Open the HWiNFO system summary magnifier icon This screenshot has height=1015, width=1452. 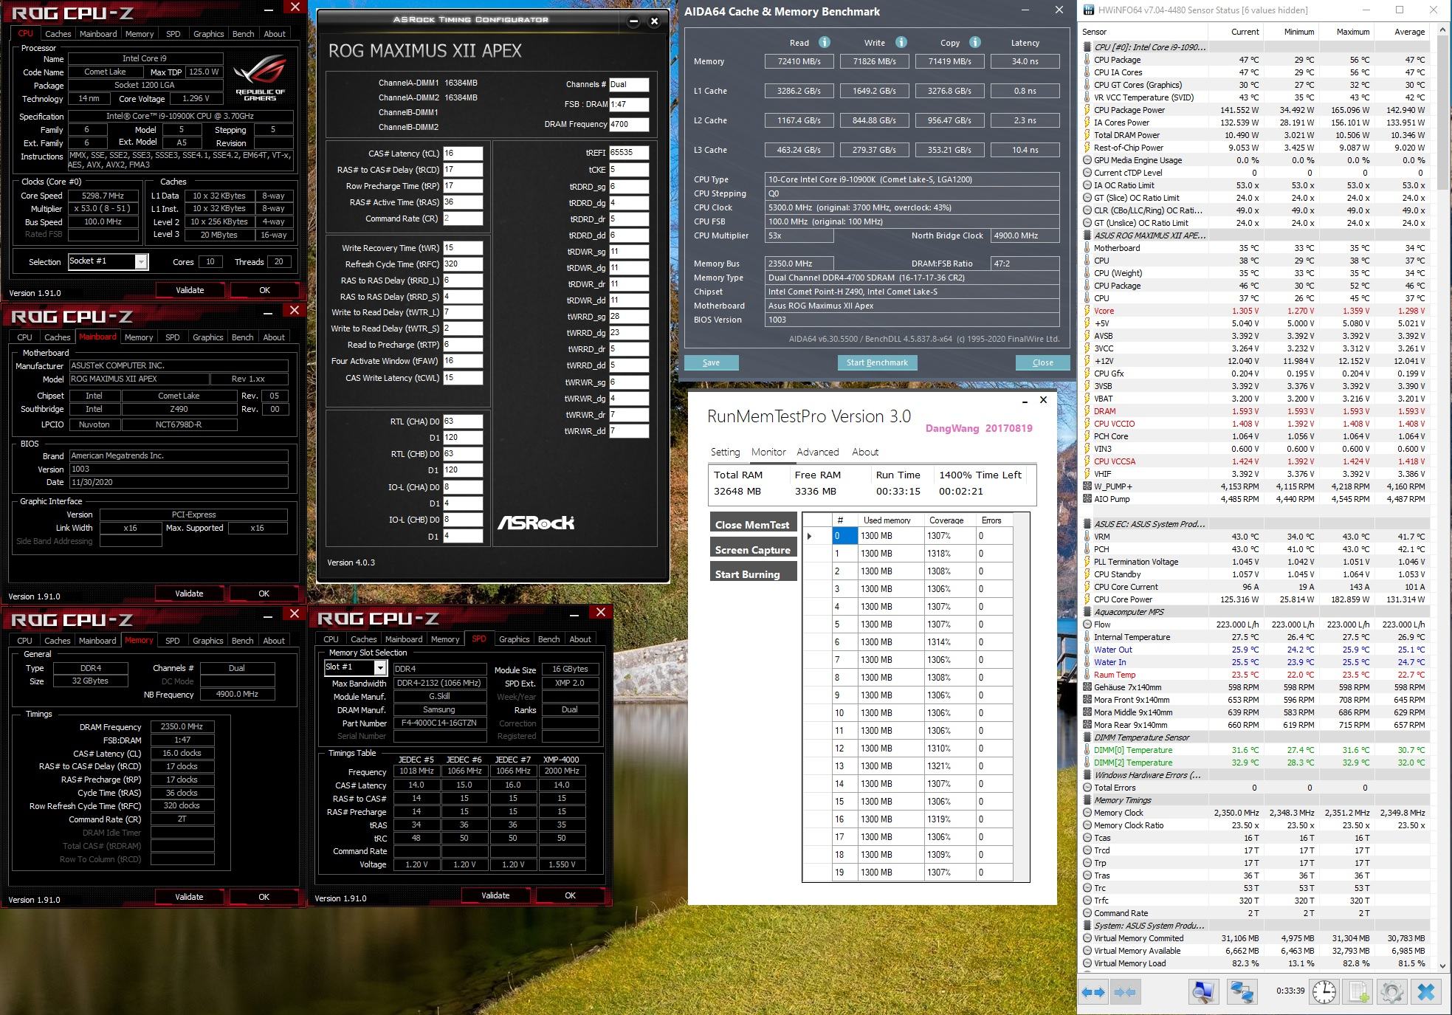1202,992
